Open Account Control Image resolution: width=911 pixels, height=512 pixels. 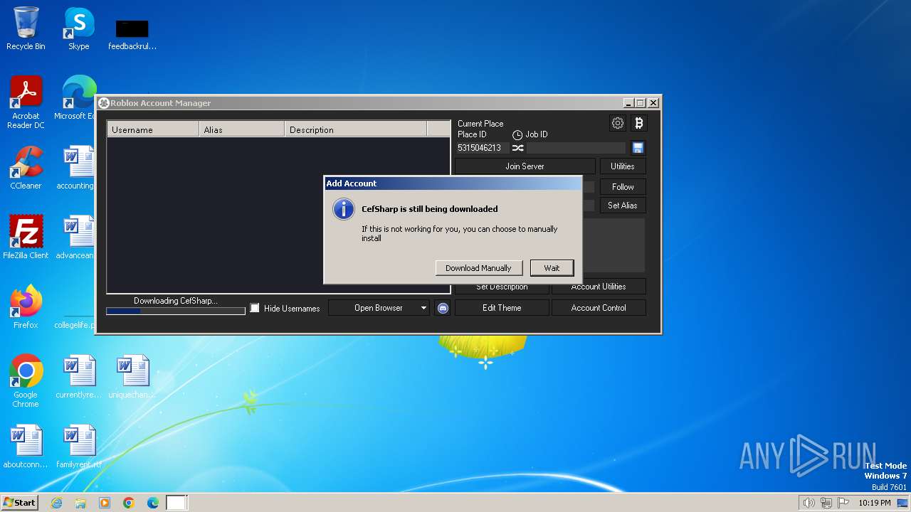point(599,308)
